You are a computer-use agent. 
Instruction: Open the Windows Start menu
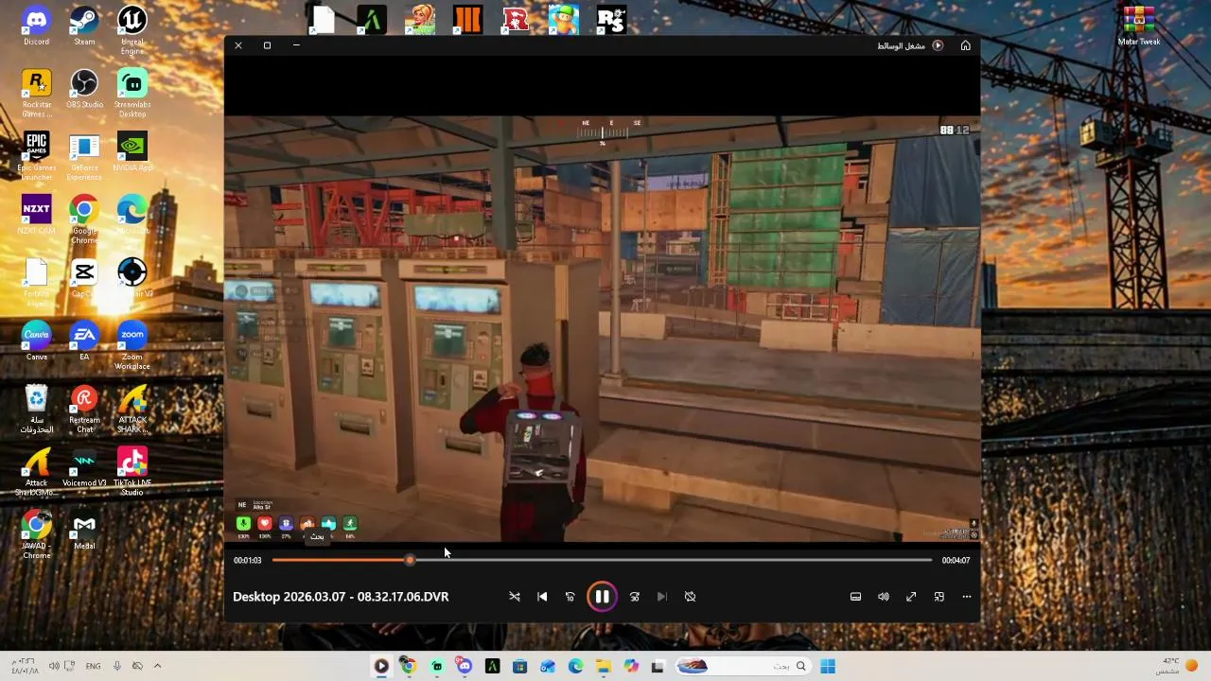[x=828, y=666]
